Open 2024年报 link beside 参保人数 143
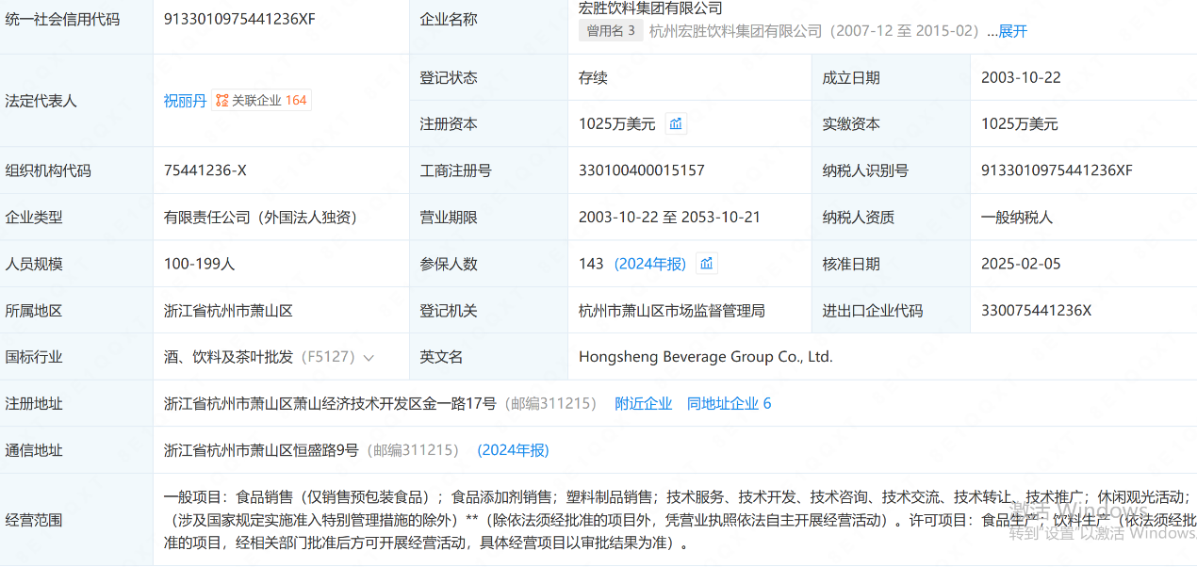This screenshot has height=567, width=1197. click(x=650, y=264)
